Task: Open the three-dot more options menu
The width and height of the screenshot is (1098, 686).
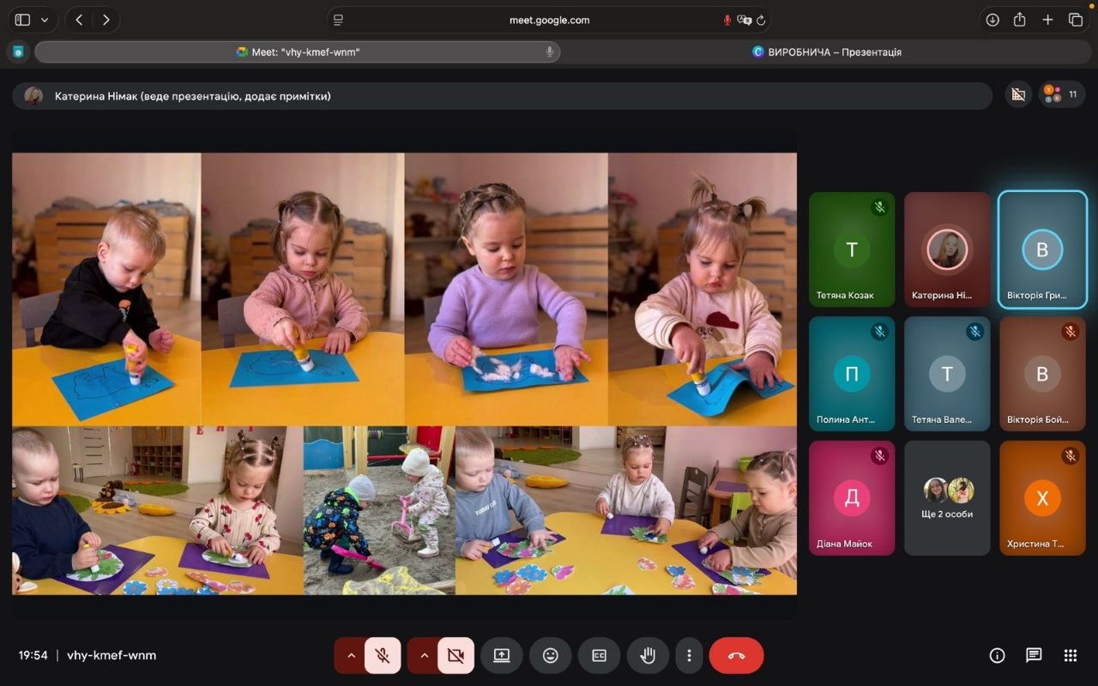Action: tap(689, 655)
